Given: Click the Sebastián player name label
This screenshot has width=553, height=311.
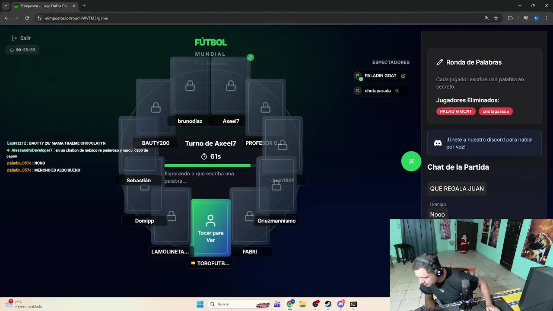Looking at the screenshot, I should [x=139, y=180].
